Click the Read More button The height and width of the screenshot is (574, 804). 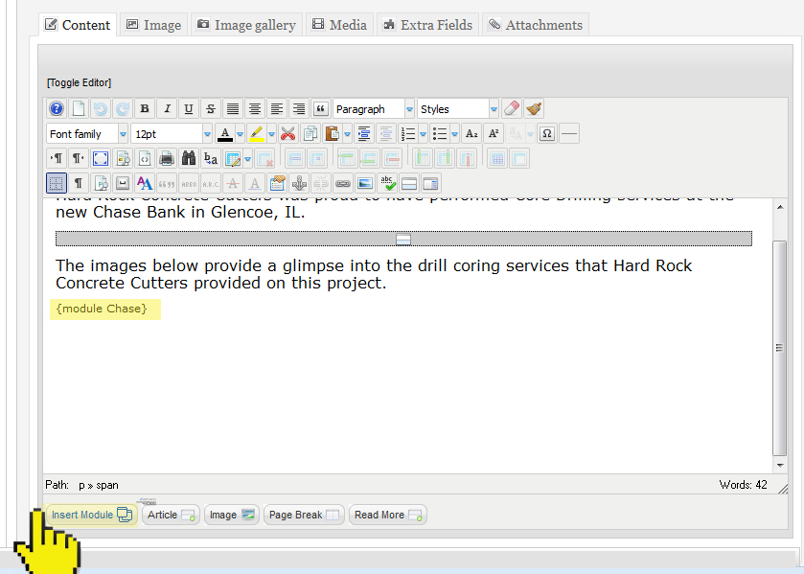388,515
